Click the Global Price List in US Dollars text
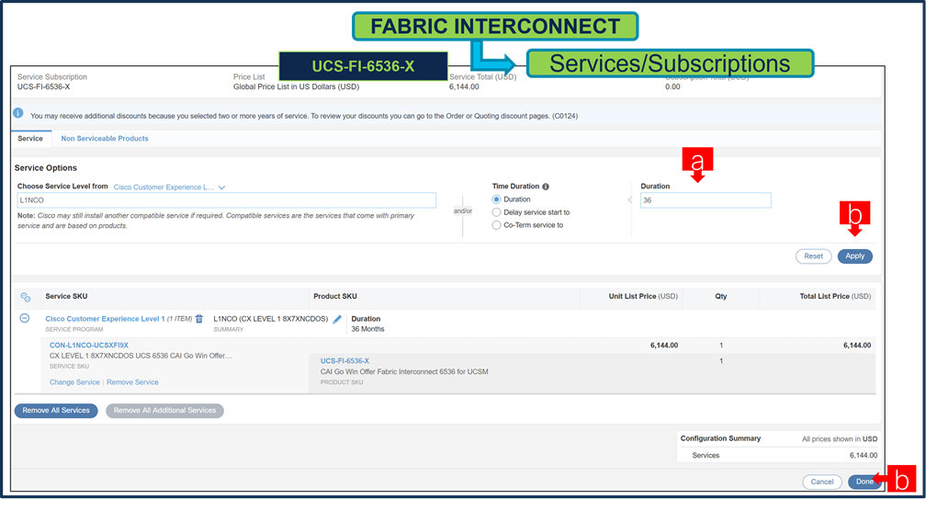The width and height of the screenshot is (926, 511). point(296,86)
